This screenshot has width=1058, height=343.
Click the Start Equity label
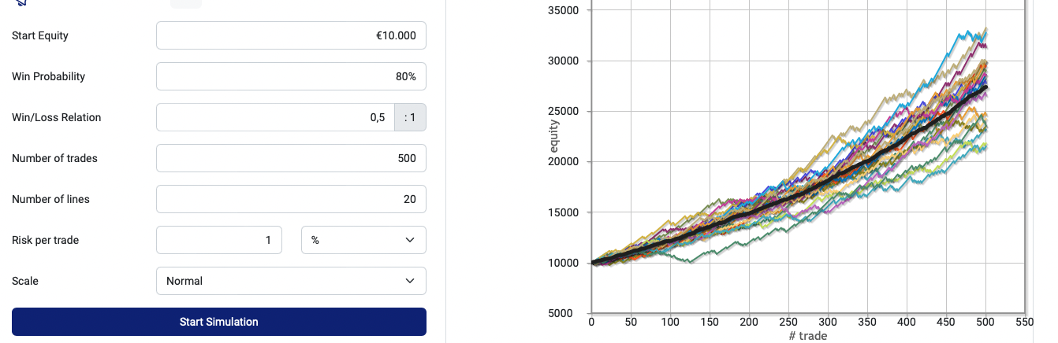(40, 35)
